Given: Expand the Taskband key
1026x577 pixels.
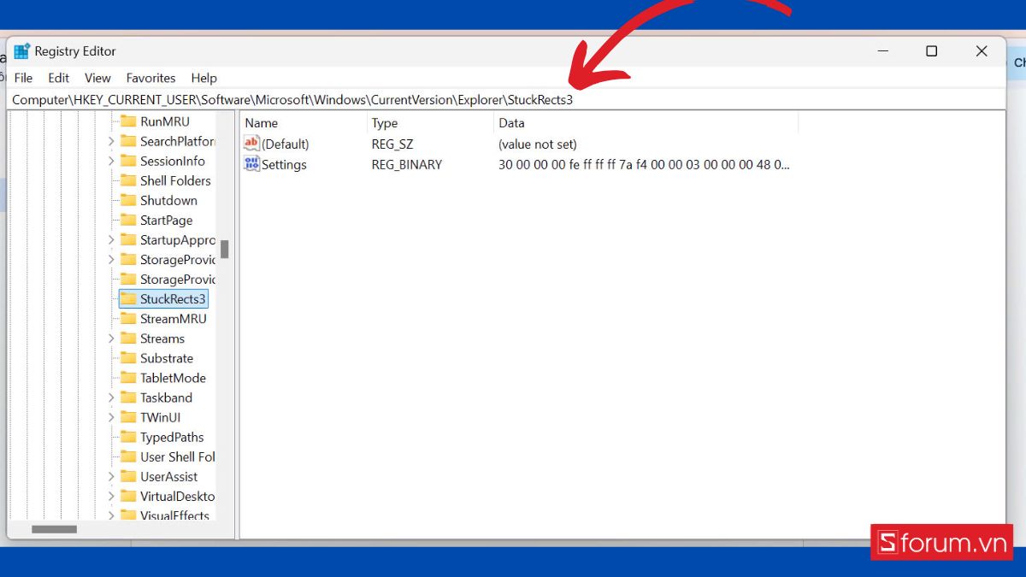Looking at the screenshot, I should 111,397.
